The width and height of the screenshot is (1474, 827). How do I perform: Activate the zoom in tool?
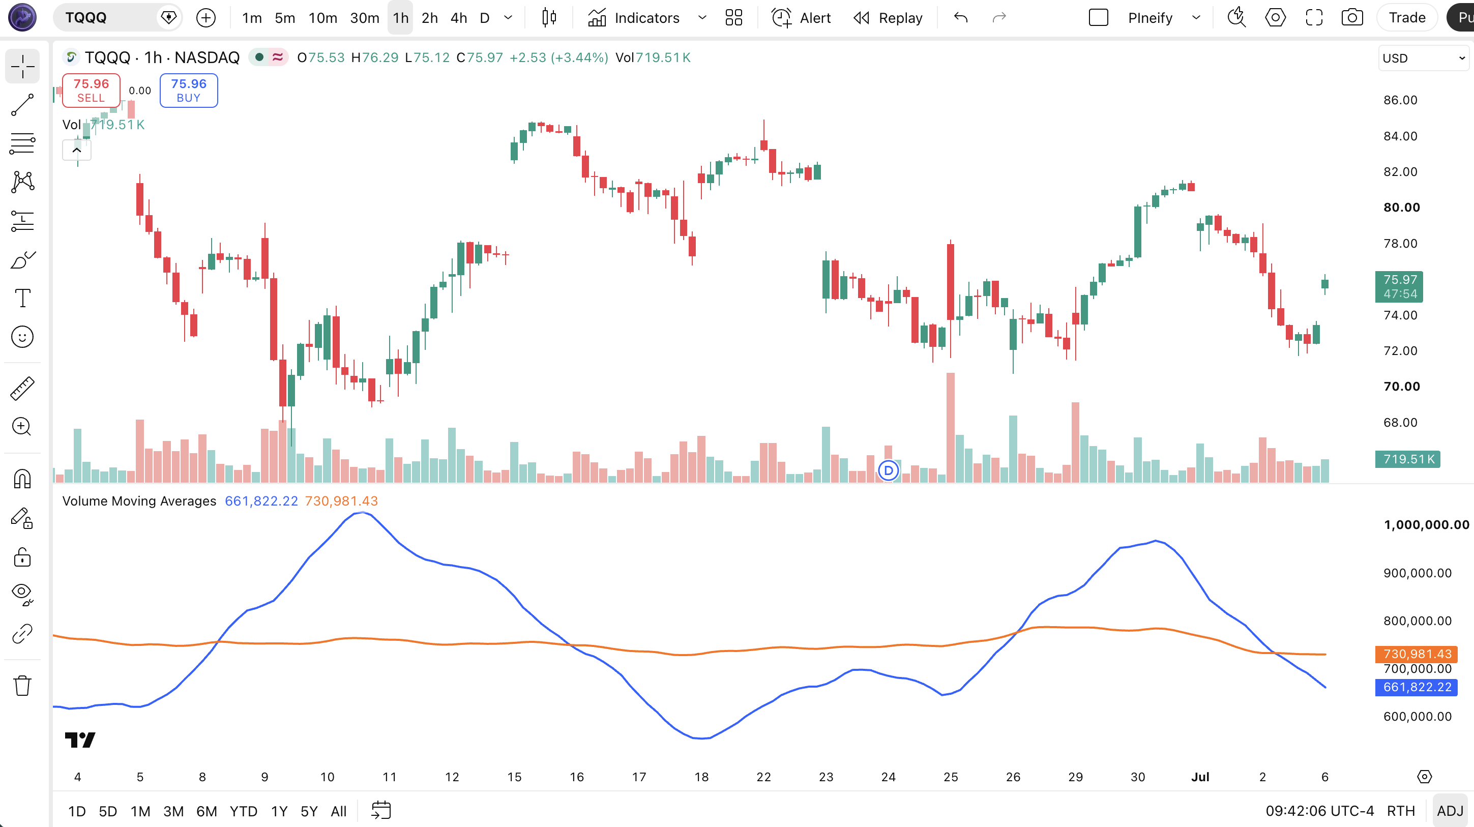tap(22, 426)
